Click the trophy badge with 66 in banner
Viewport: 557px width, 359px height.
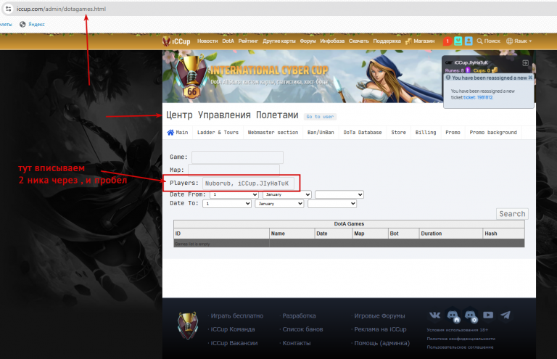pos(191,78)
